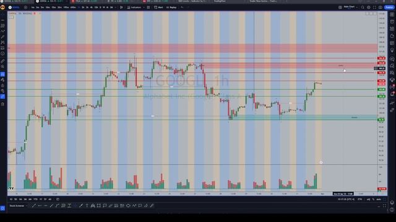The height and width of the screenshot is (222, 396).
Task: Select the rectangle tool in bottom drawing toolbar
Action: 98,205
